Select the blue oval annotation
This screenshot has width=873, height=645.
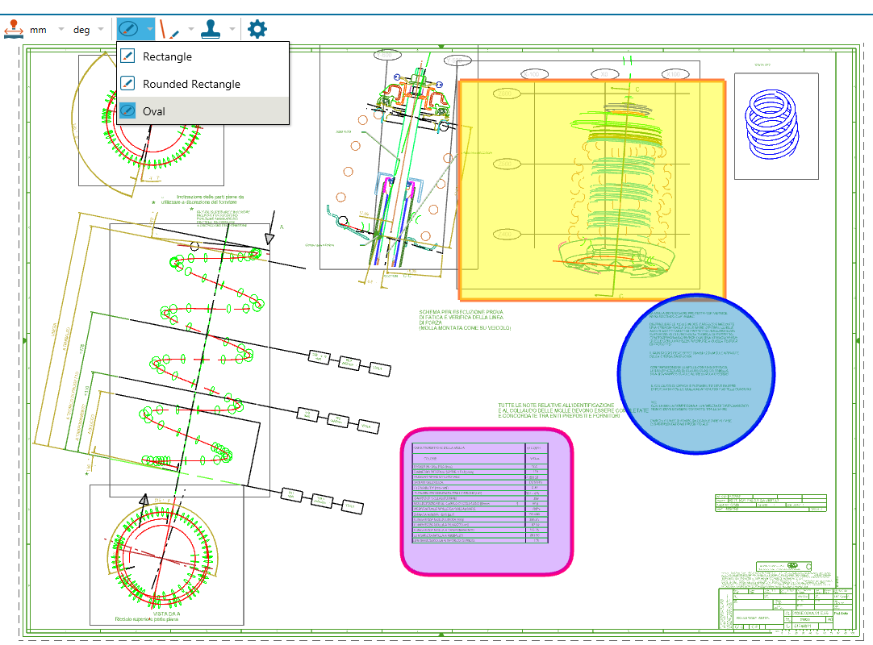pyautogui.click(x=695, y=372)
